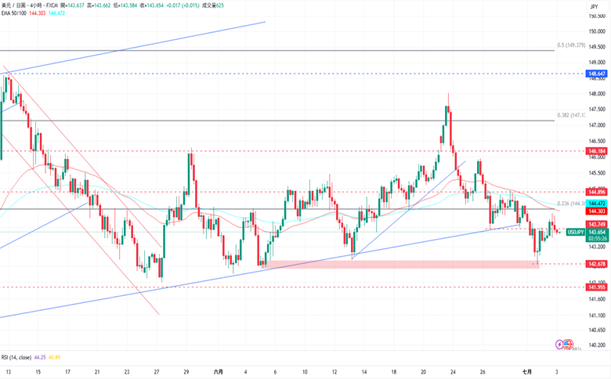Click the 六月 label on the time axis
The height and width of the screenshot is (379, 611).
click(x=219, y=372)
